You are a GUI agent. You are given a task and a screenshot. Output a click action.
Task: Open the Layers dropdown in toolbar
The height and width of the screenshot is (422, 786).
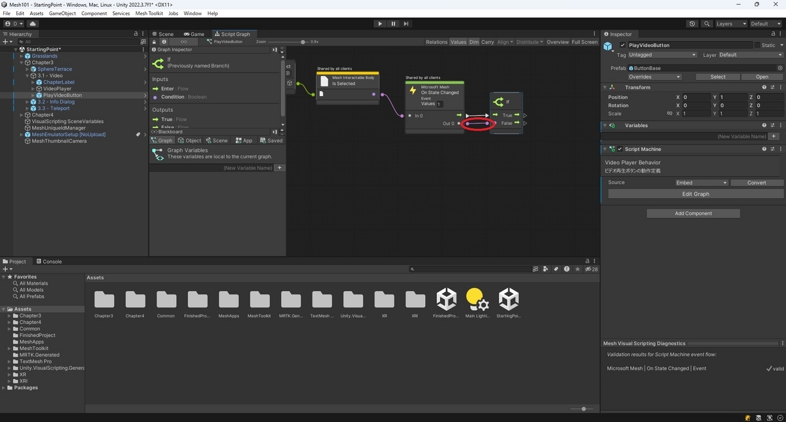(730, 24)
